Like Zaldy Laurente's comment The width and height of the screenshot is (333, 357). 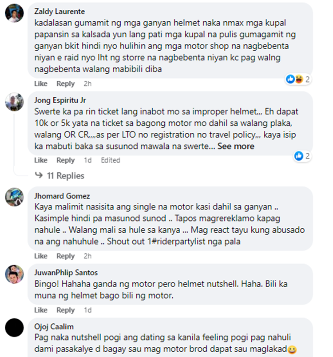click(41, 83)
